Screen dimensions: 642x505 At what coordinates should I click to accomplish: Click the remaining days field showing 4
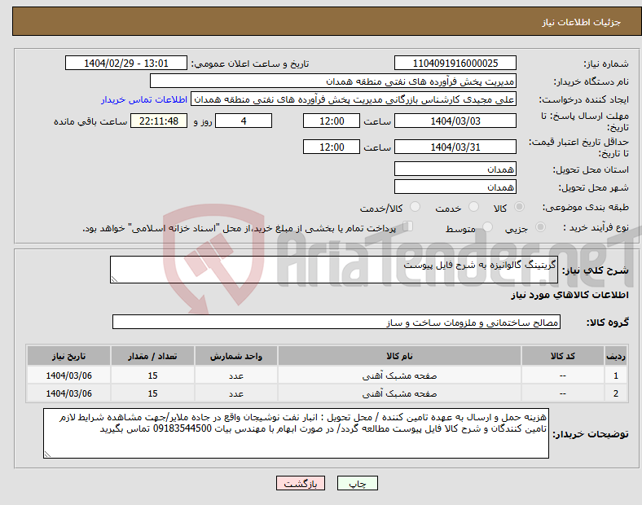244,121
